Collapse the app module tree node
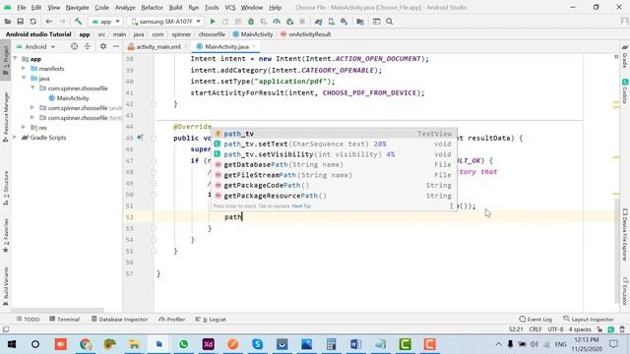This screenshot has height=354, width=630. click(x=16, y=59)
